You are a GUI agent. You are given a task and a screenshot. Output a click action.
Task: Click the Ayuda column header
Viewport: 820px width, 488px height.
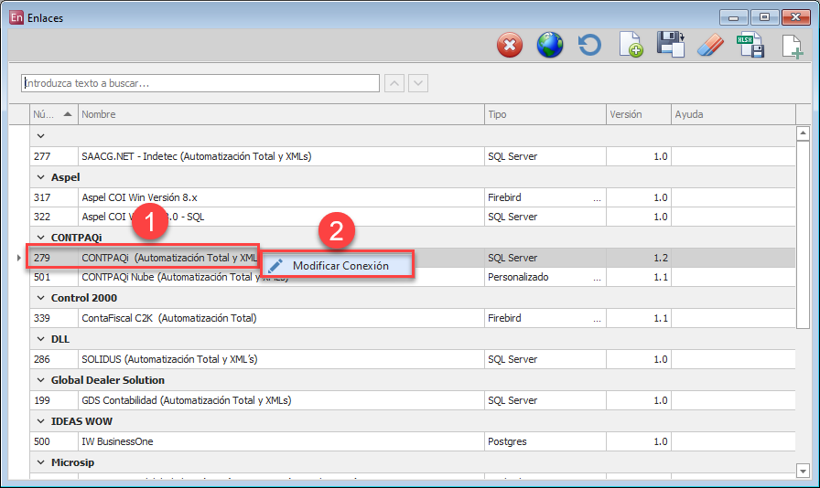pyautogui.click(x=733, y=114)
